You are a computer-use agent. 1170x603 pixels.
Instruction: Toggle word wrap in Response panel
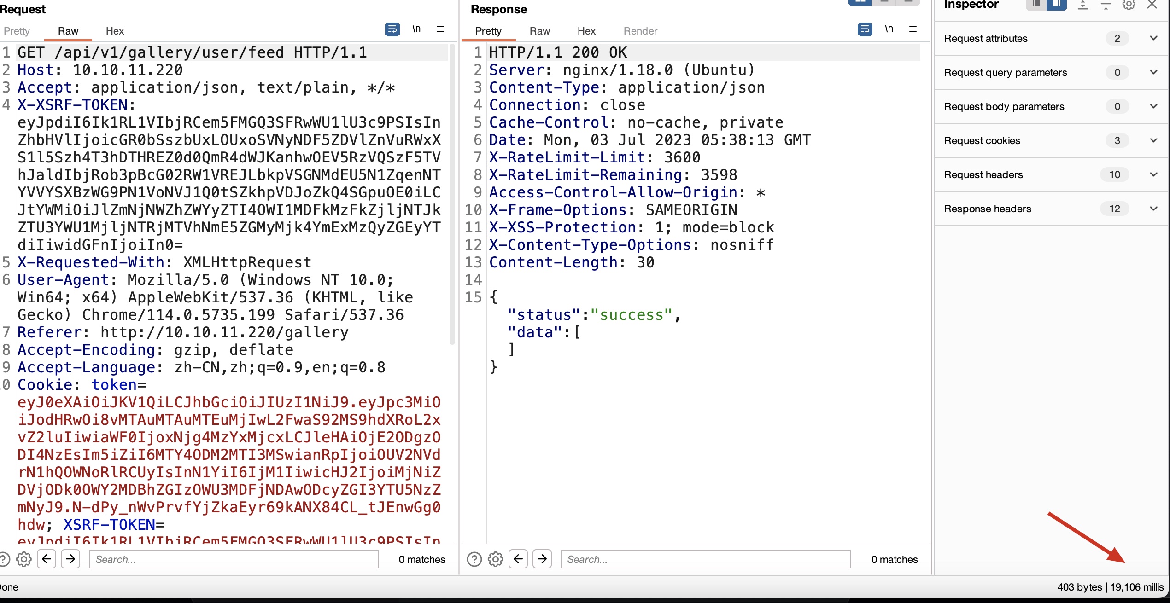coord(865,29)
